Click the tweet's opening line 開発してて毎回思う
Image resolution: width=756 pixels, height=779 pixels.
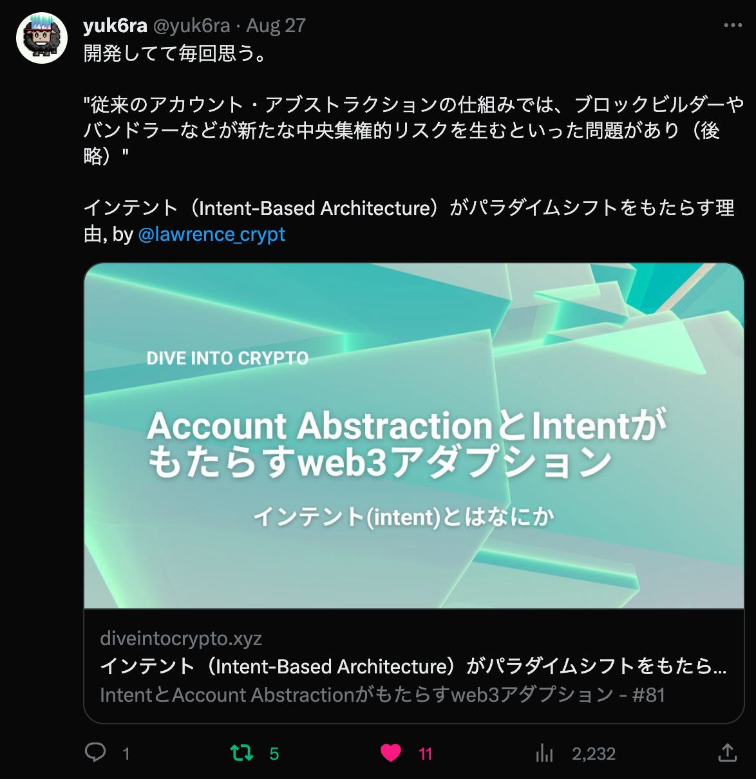tap(175, 53)
